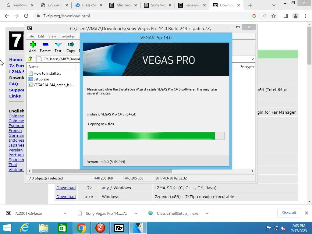Click the Copy tool in 7-Zip

71,47
